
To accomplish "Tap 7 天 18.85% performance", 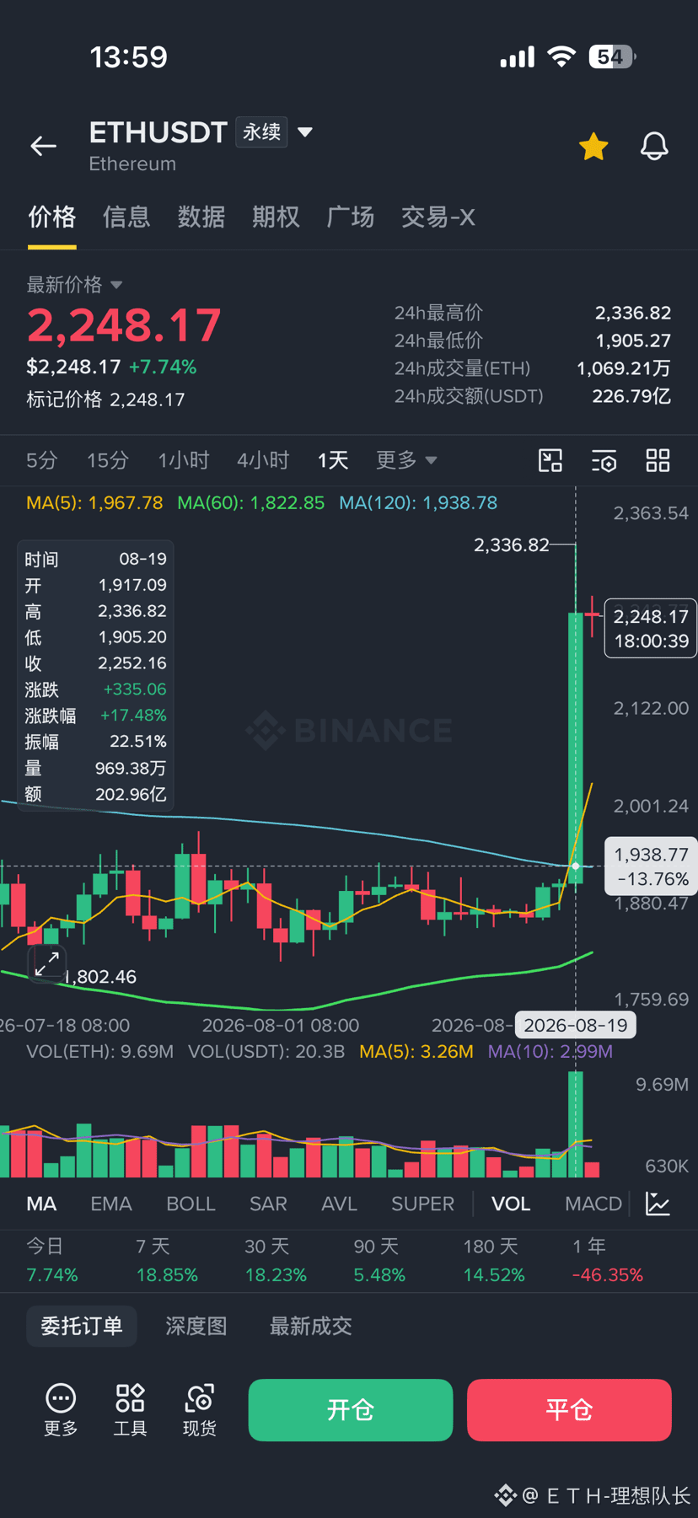I will pos(167,1260).
